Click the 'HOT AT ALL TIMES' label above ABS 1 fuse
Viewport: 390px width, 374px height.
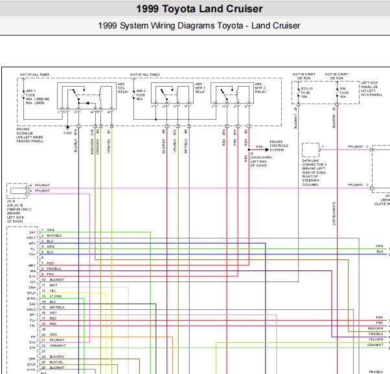click(x=34, y=74)
